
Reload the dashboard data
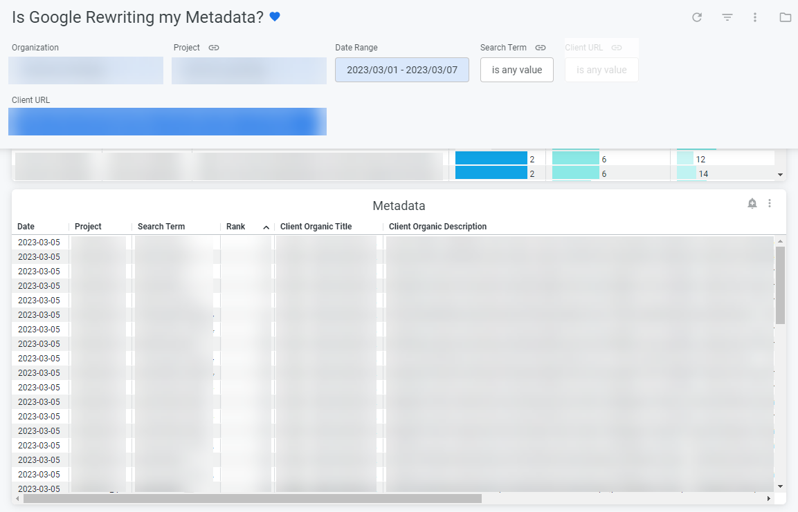(x=697, y=17)
